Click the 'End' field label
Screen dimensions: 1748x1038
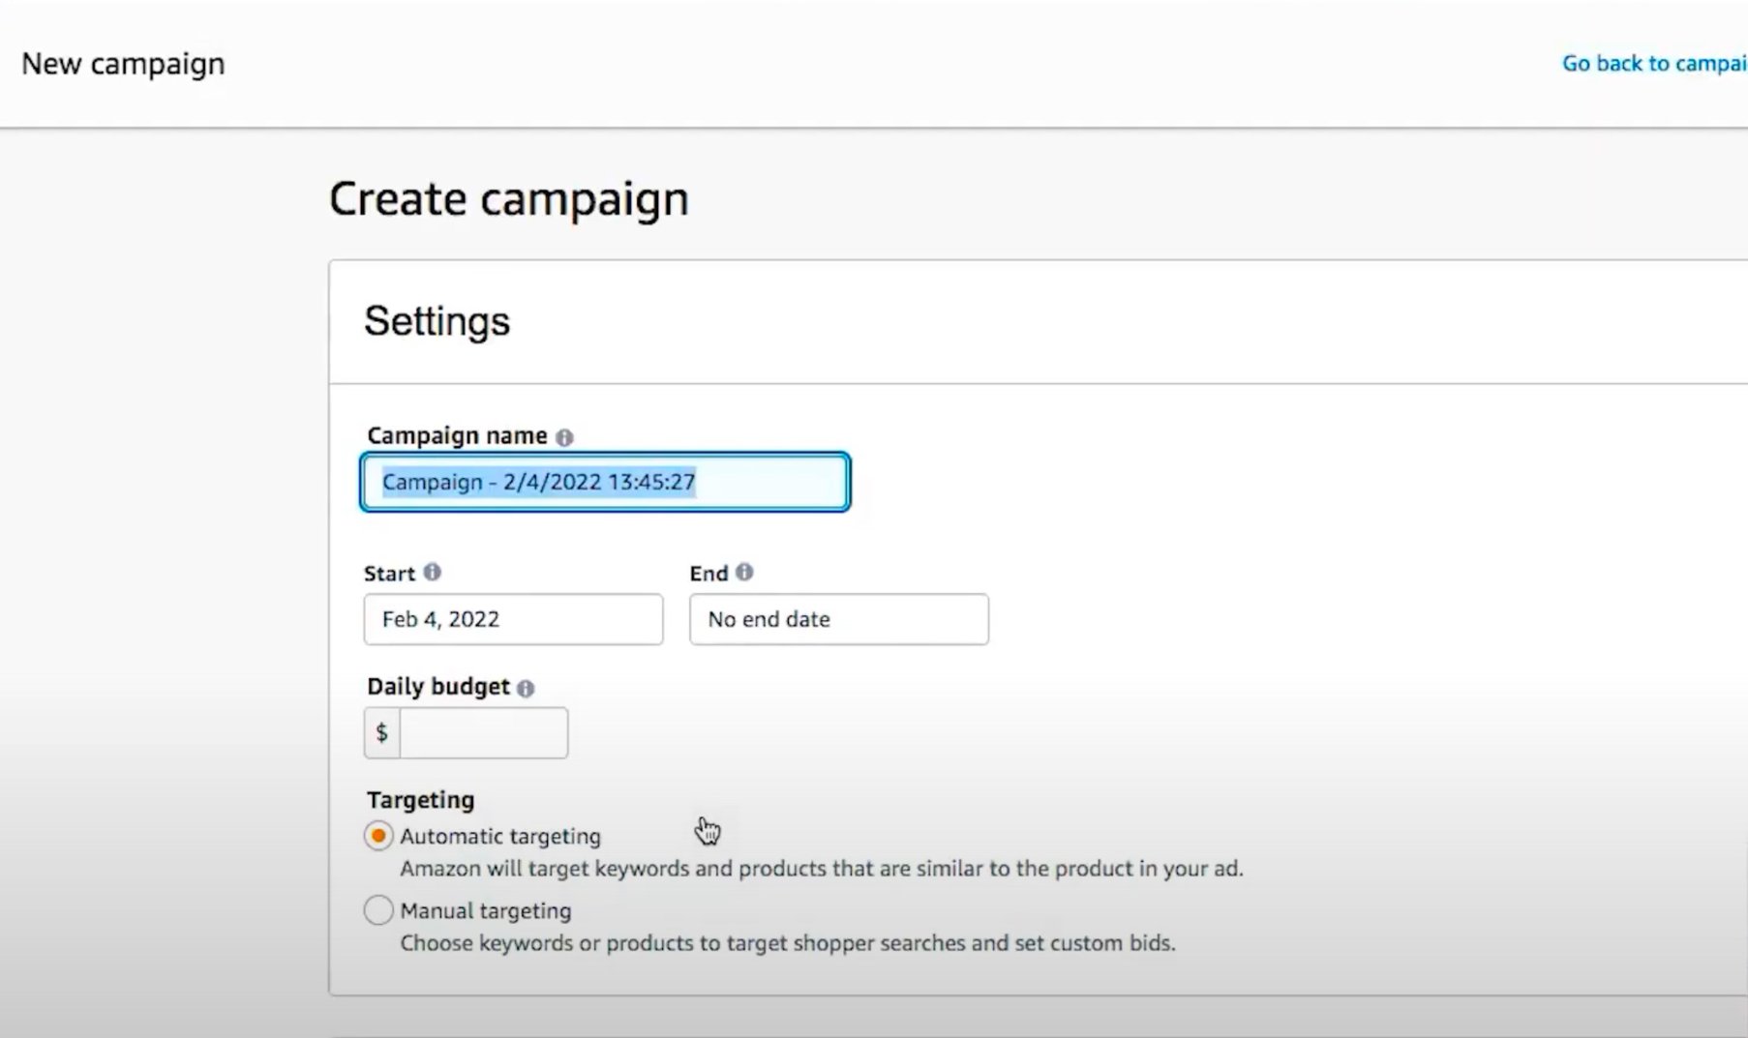(x=708, y=574)
